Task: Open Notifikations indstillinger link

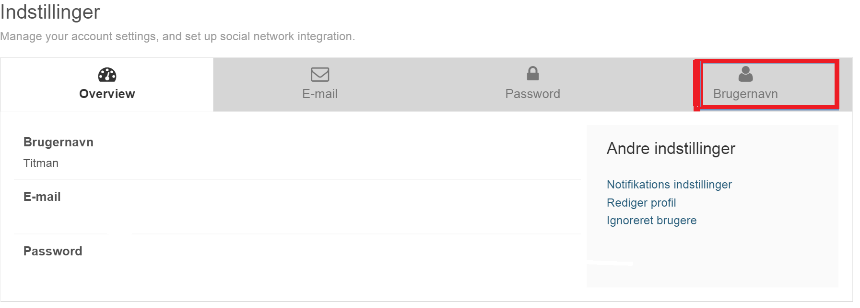Action: click(669, 185)
